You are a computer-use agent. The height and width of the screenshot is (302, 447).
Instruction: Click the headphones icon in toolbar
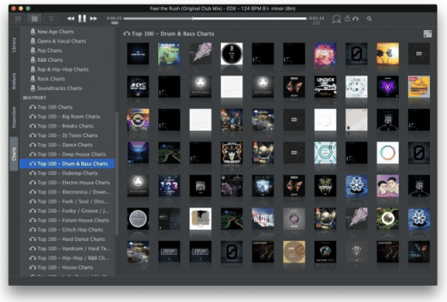355,19
